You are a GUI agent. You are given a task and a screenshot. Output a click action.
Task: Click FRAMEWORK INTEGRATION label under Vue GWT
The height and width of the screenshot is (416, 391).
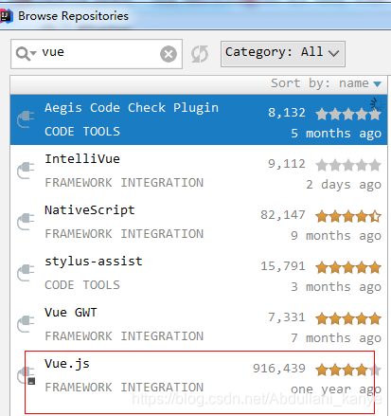tap(124, 336)
